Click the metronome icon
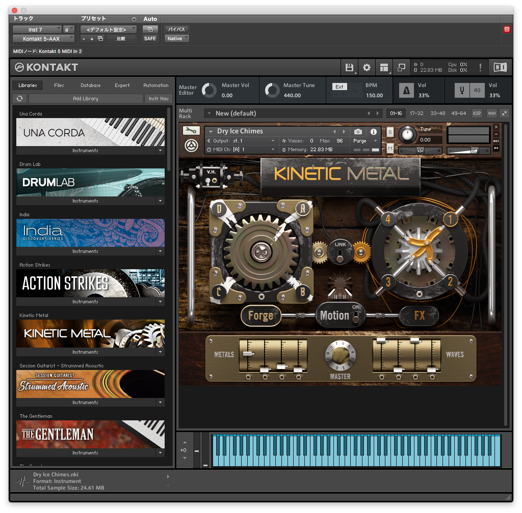Screen dimensions: 522x513 pos(406,90)
